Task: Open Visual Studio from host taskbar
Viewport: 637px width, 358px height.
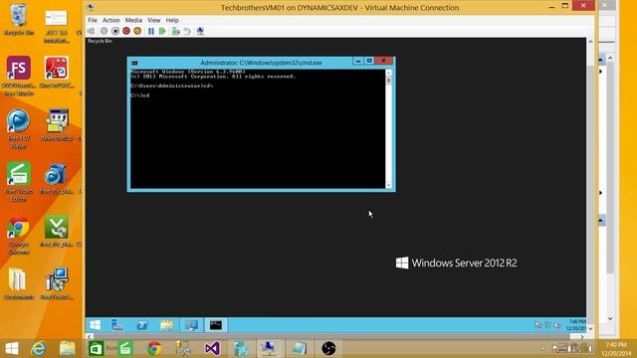Action: tap(212, 348)
